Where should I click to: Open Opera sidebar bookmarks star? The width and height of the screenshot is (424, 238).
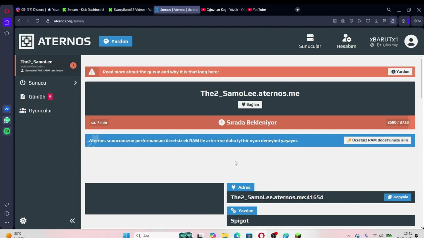click(x=7, y=33)
